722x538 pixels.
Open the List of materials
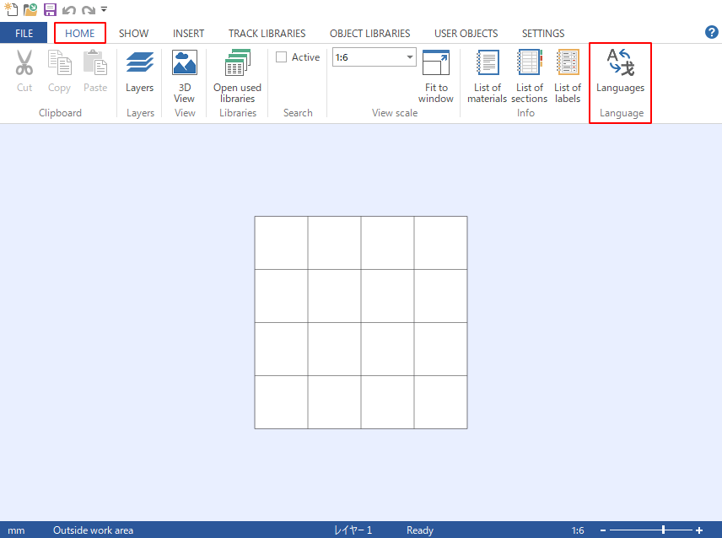click(x=488, y=77)
